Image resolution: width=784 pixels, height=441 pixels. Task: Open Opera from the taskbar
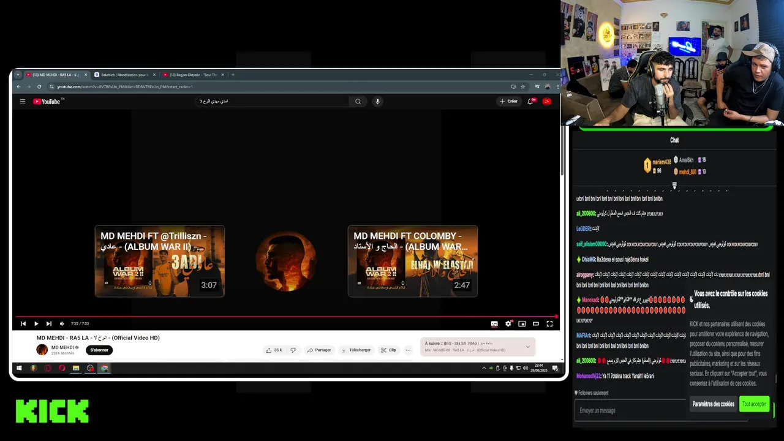(x=62, y=368)
